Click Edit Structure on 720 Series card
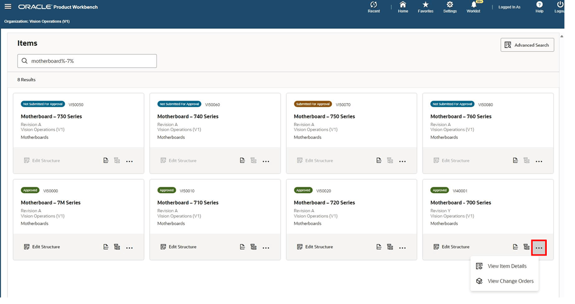Image resolution: width=575 pixels, height=304 pixels. coord(315,247)
